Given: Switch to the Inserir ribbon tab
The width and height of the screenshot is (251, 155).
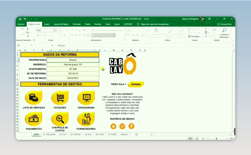Looking at the screenshot, I should [x=47, y=24].
